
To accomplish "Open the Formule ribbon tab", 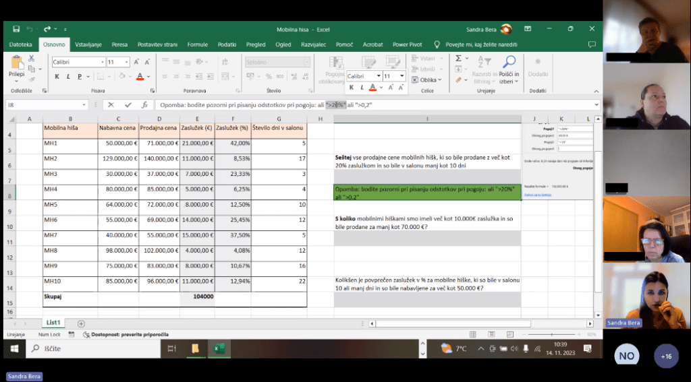I will pyautogui.click(x=198, y=44).
